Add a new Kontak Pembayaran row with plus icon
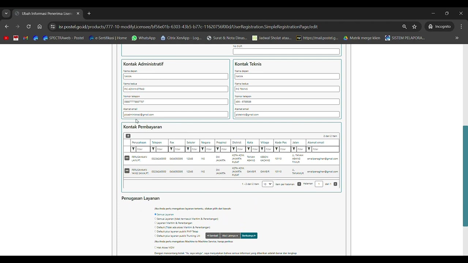Image resolution: width=468 pixels, height=263 pixels. pos(128,136)
